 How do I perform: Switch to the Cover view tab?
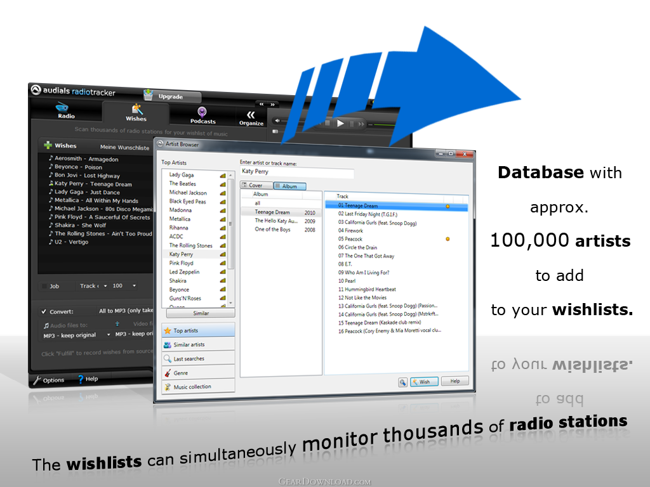pyautogui.click(x=256, y=185)
